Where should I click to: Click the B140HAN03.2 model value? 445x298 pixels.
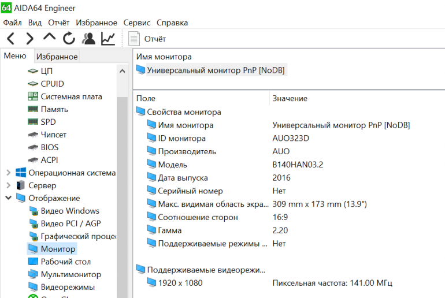pyautogui.click(x=298, y=165)
